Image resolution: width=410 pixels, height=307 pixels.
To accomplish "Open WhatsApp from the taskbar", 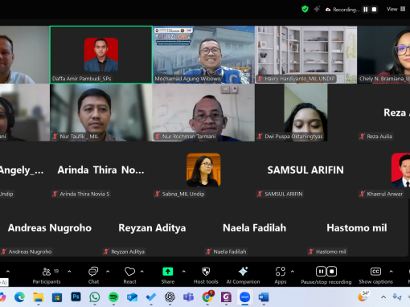I will 95,297.
